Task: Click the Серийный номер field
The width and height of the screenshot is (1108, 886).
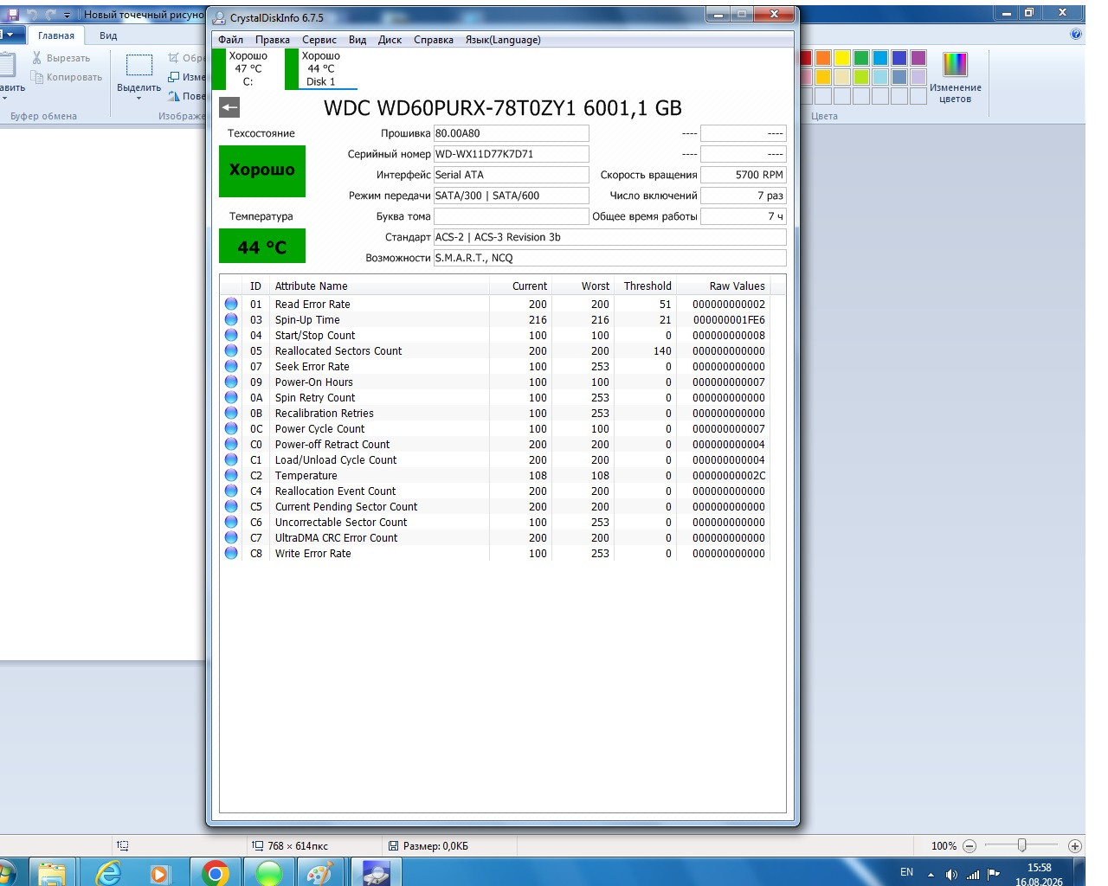Action: (511, 154)
